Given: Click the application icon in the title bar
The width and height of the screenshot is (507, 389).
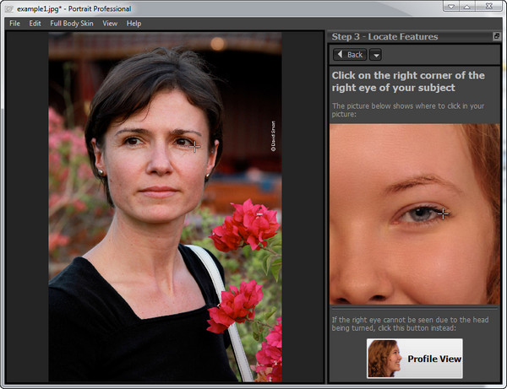Looking at the screenshot, I should (9, 9).
